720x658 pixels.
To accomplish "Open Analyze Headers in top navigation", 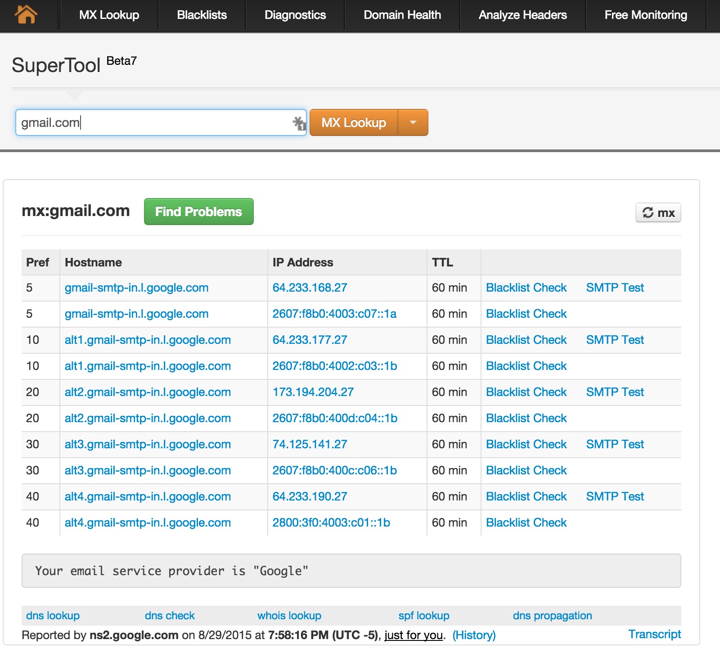I will point(522,15).
